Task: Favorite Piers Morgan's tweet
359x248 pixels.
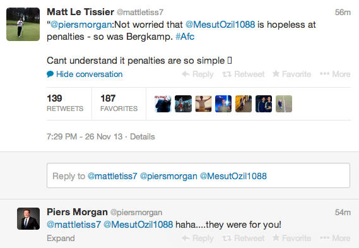Action: [x=291, y=238]
